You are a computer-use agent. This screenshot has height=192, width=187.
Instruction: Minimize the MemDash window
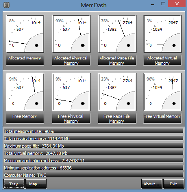click(x=153, y=5)
